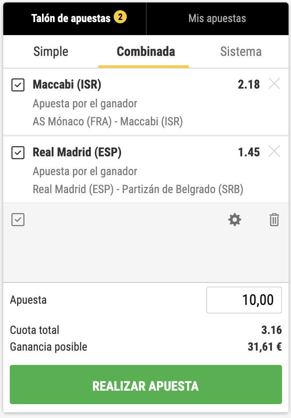Uncheck the Maccabi (ISR) bet checkbox

coord(18,85)
